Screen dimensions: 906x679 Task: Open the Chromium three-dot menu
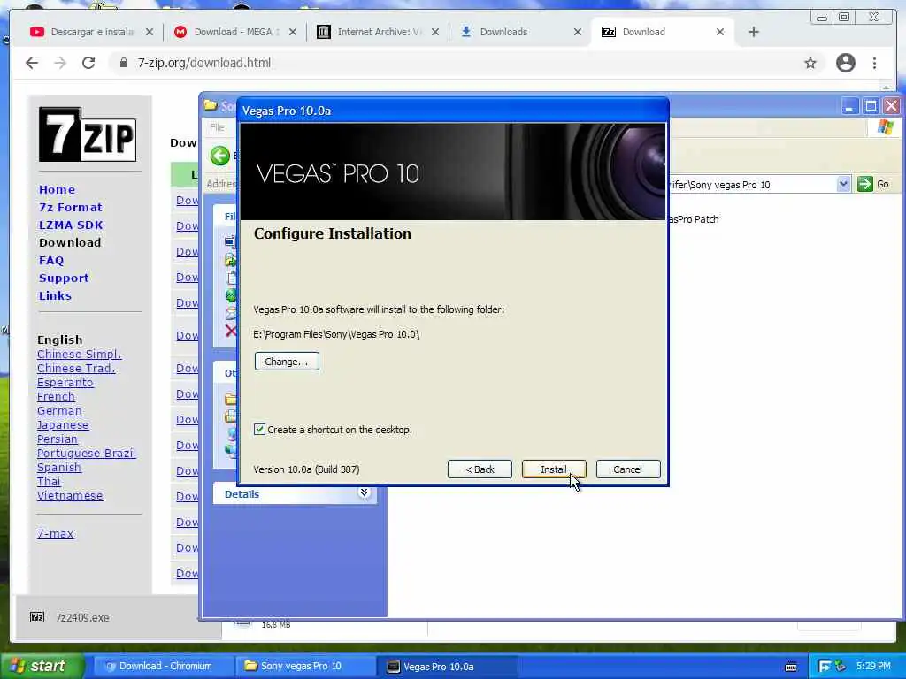pyautogui.click(x=874, y=63)
